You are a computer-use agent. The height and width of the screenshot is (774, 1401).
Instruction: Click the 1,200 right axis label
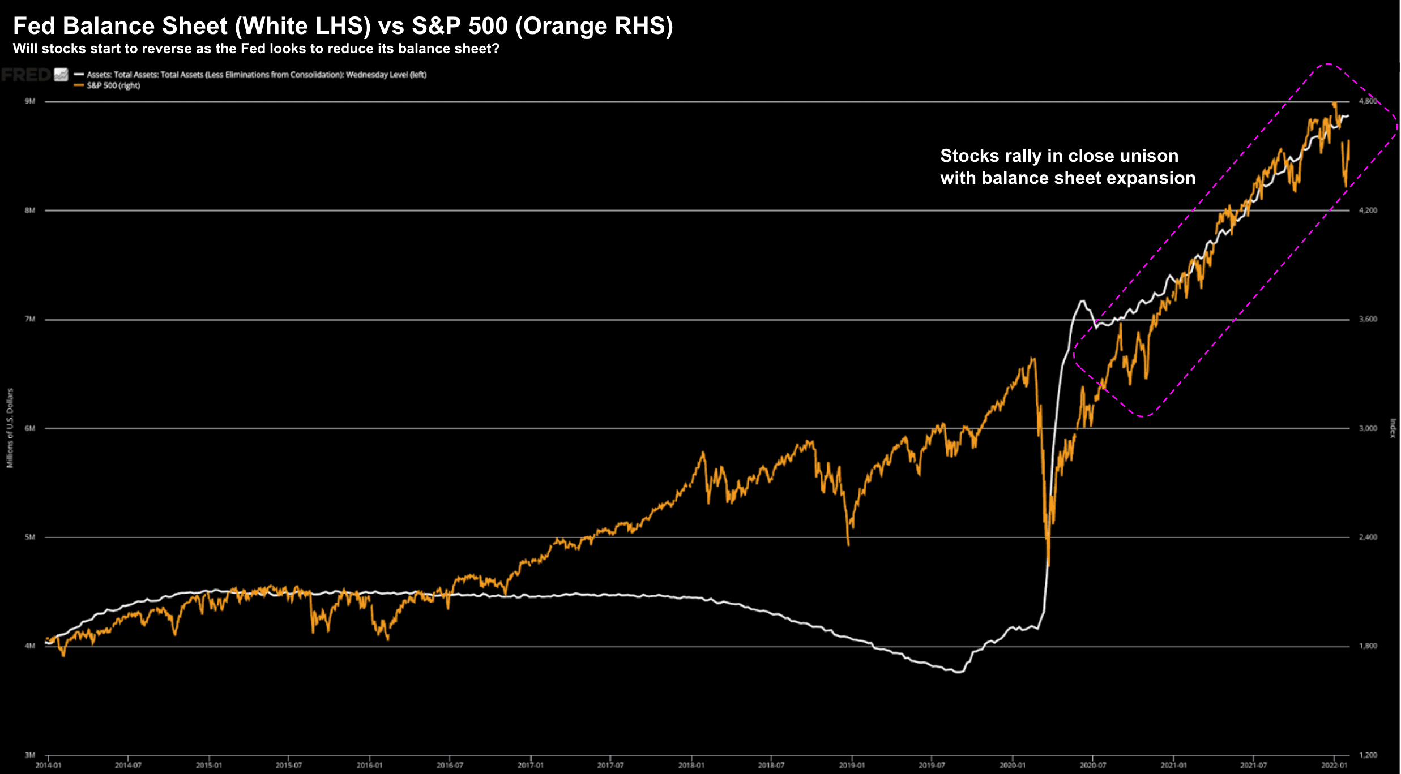[1368, 755]
